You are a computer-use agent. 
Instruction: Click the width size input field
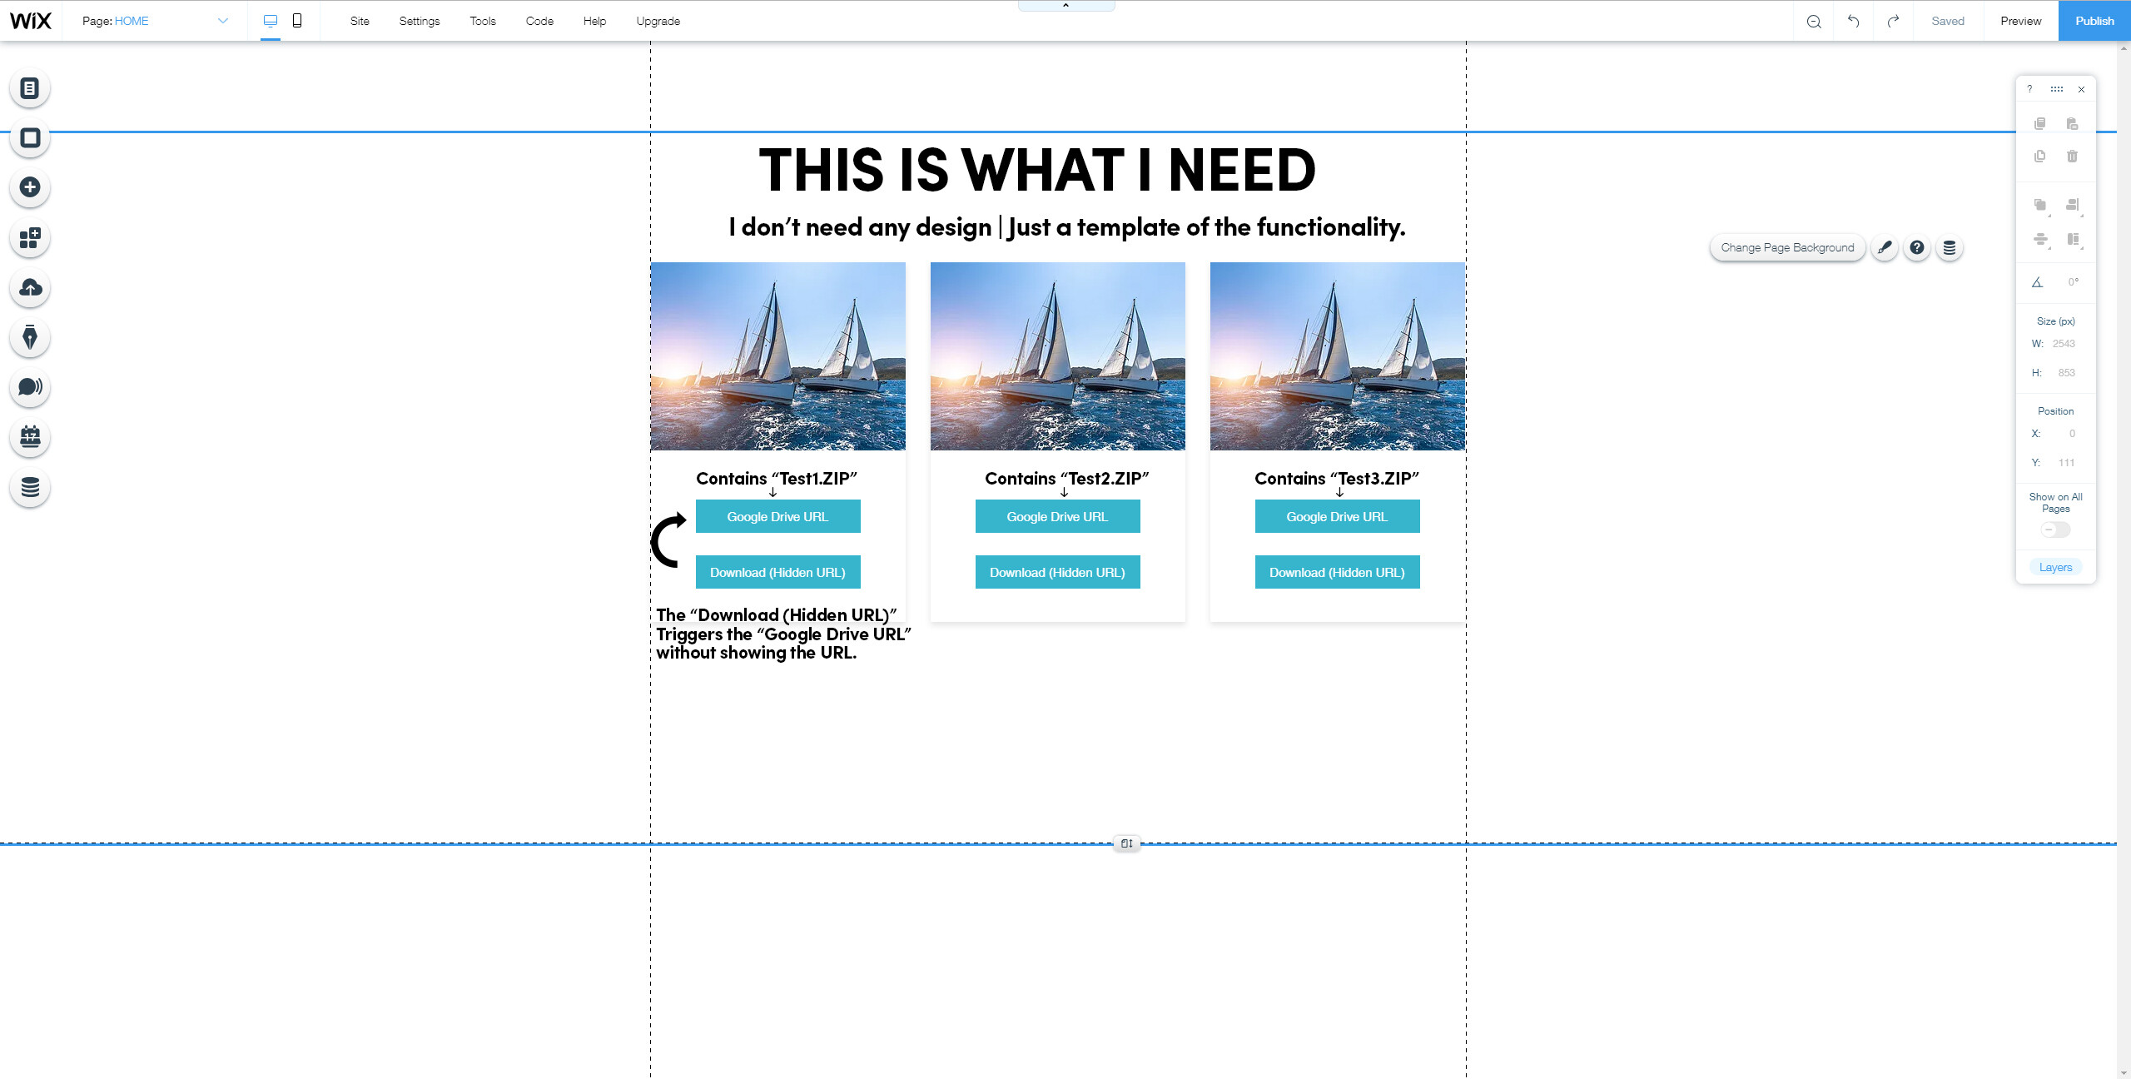[2063, 343]
